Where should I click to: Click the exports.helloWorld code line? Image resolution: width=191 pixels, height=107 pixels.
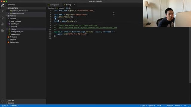[84, 32]
